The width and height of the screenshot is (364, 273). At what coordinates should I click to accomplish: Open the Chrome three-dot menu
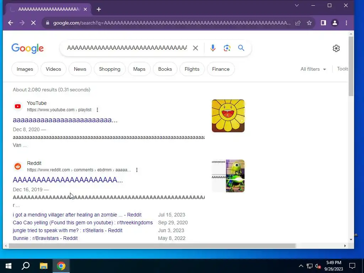[x=346, y=23]
